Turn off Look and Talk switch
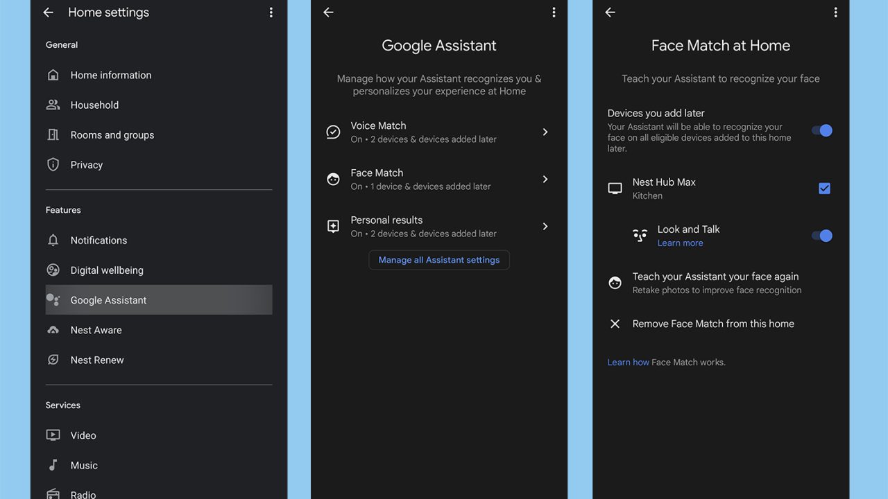The height and width of the screenshot is (499, 888). pos(822,236)
